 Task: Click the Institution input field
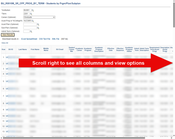27,10
